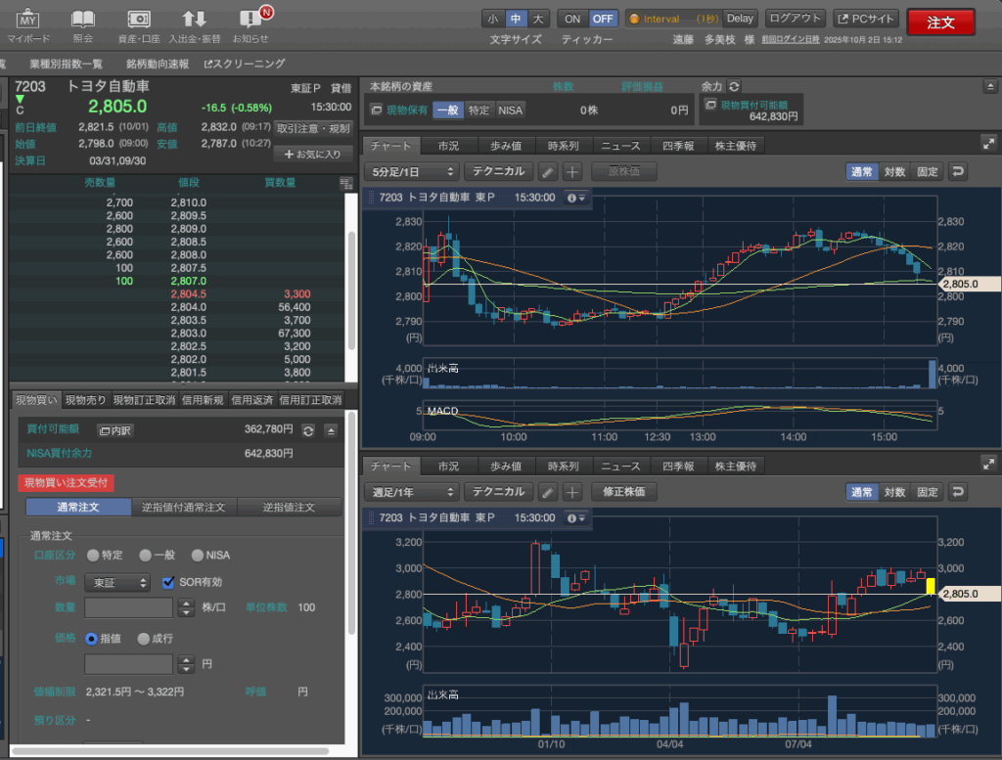
Task: Open the 東証 market dropdown
Action: [x=116, y=582]
